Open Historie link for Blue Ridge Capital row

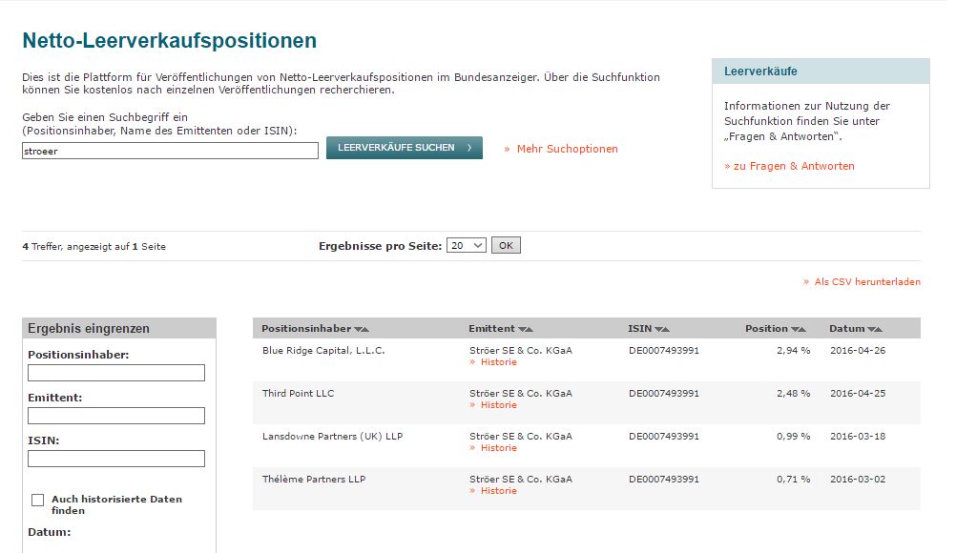(x=498, y=362)
